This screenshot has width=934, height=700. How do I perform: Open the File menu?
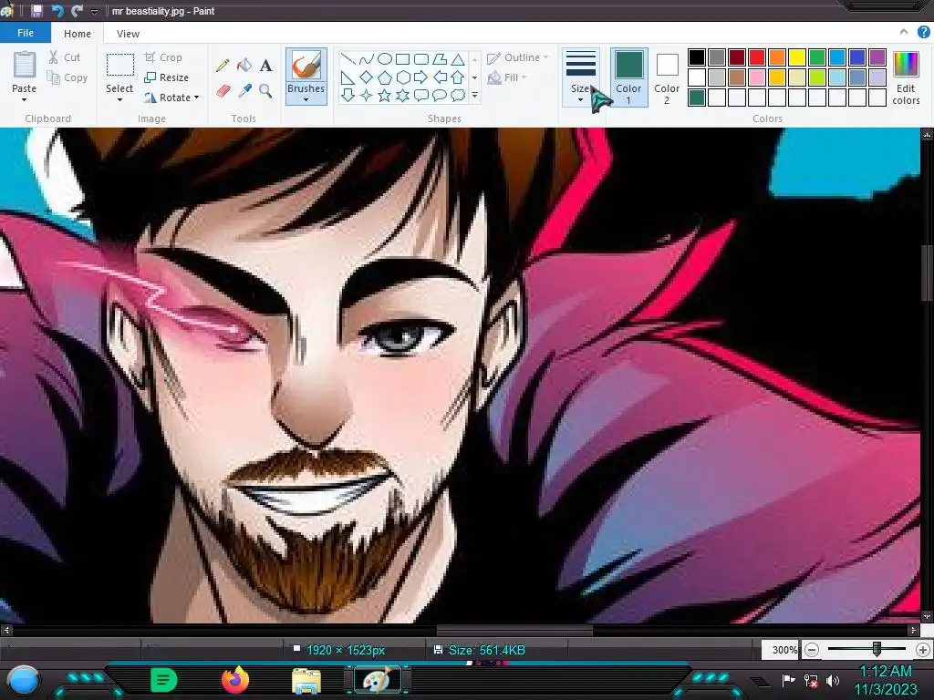[x=26, y=33]
